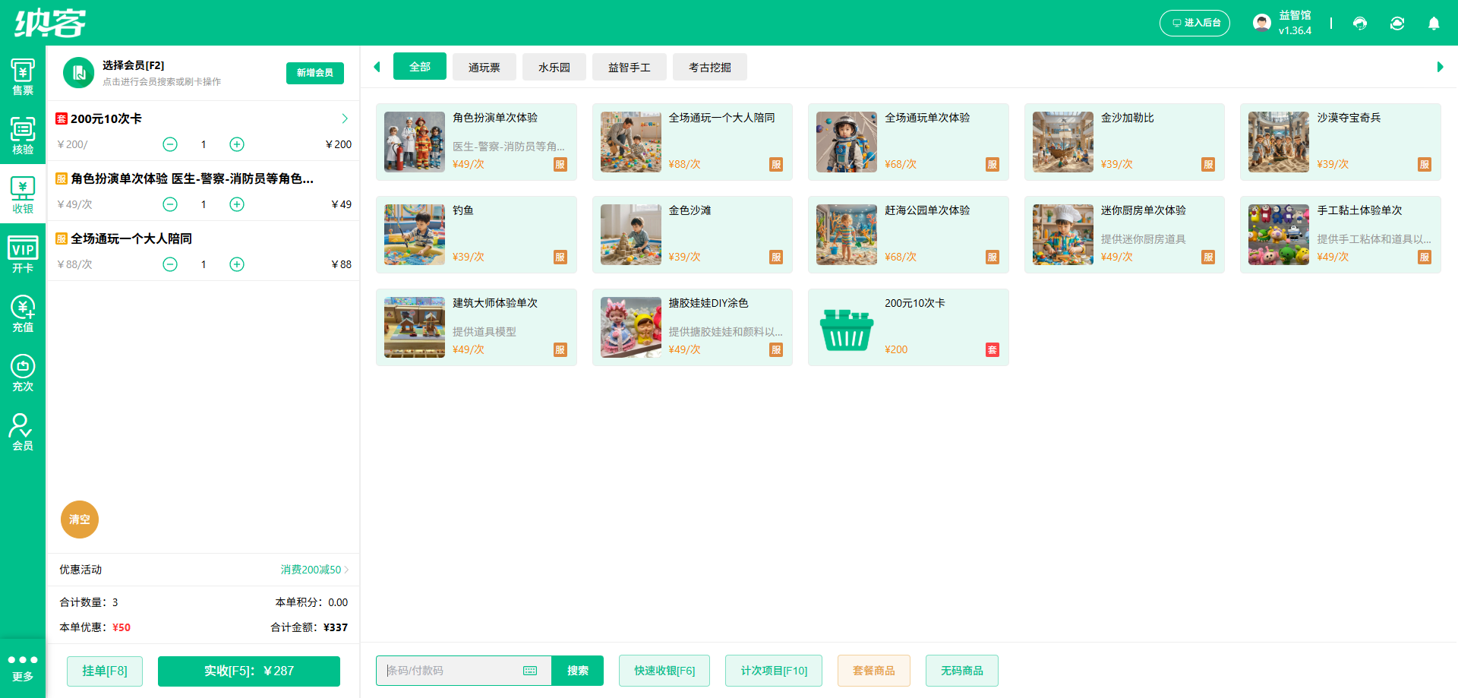This screenshot has height=698, width=1458.
Task: Select the 收银 cashier sidebar icon
Action: tap(23, 195)
